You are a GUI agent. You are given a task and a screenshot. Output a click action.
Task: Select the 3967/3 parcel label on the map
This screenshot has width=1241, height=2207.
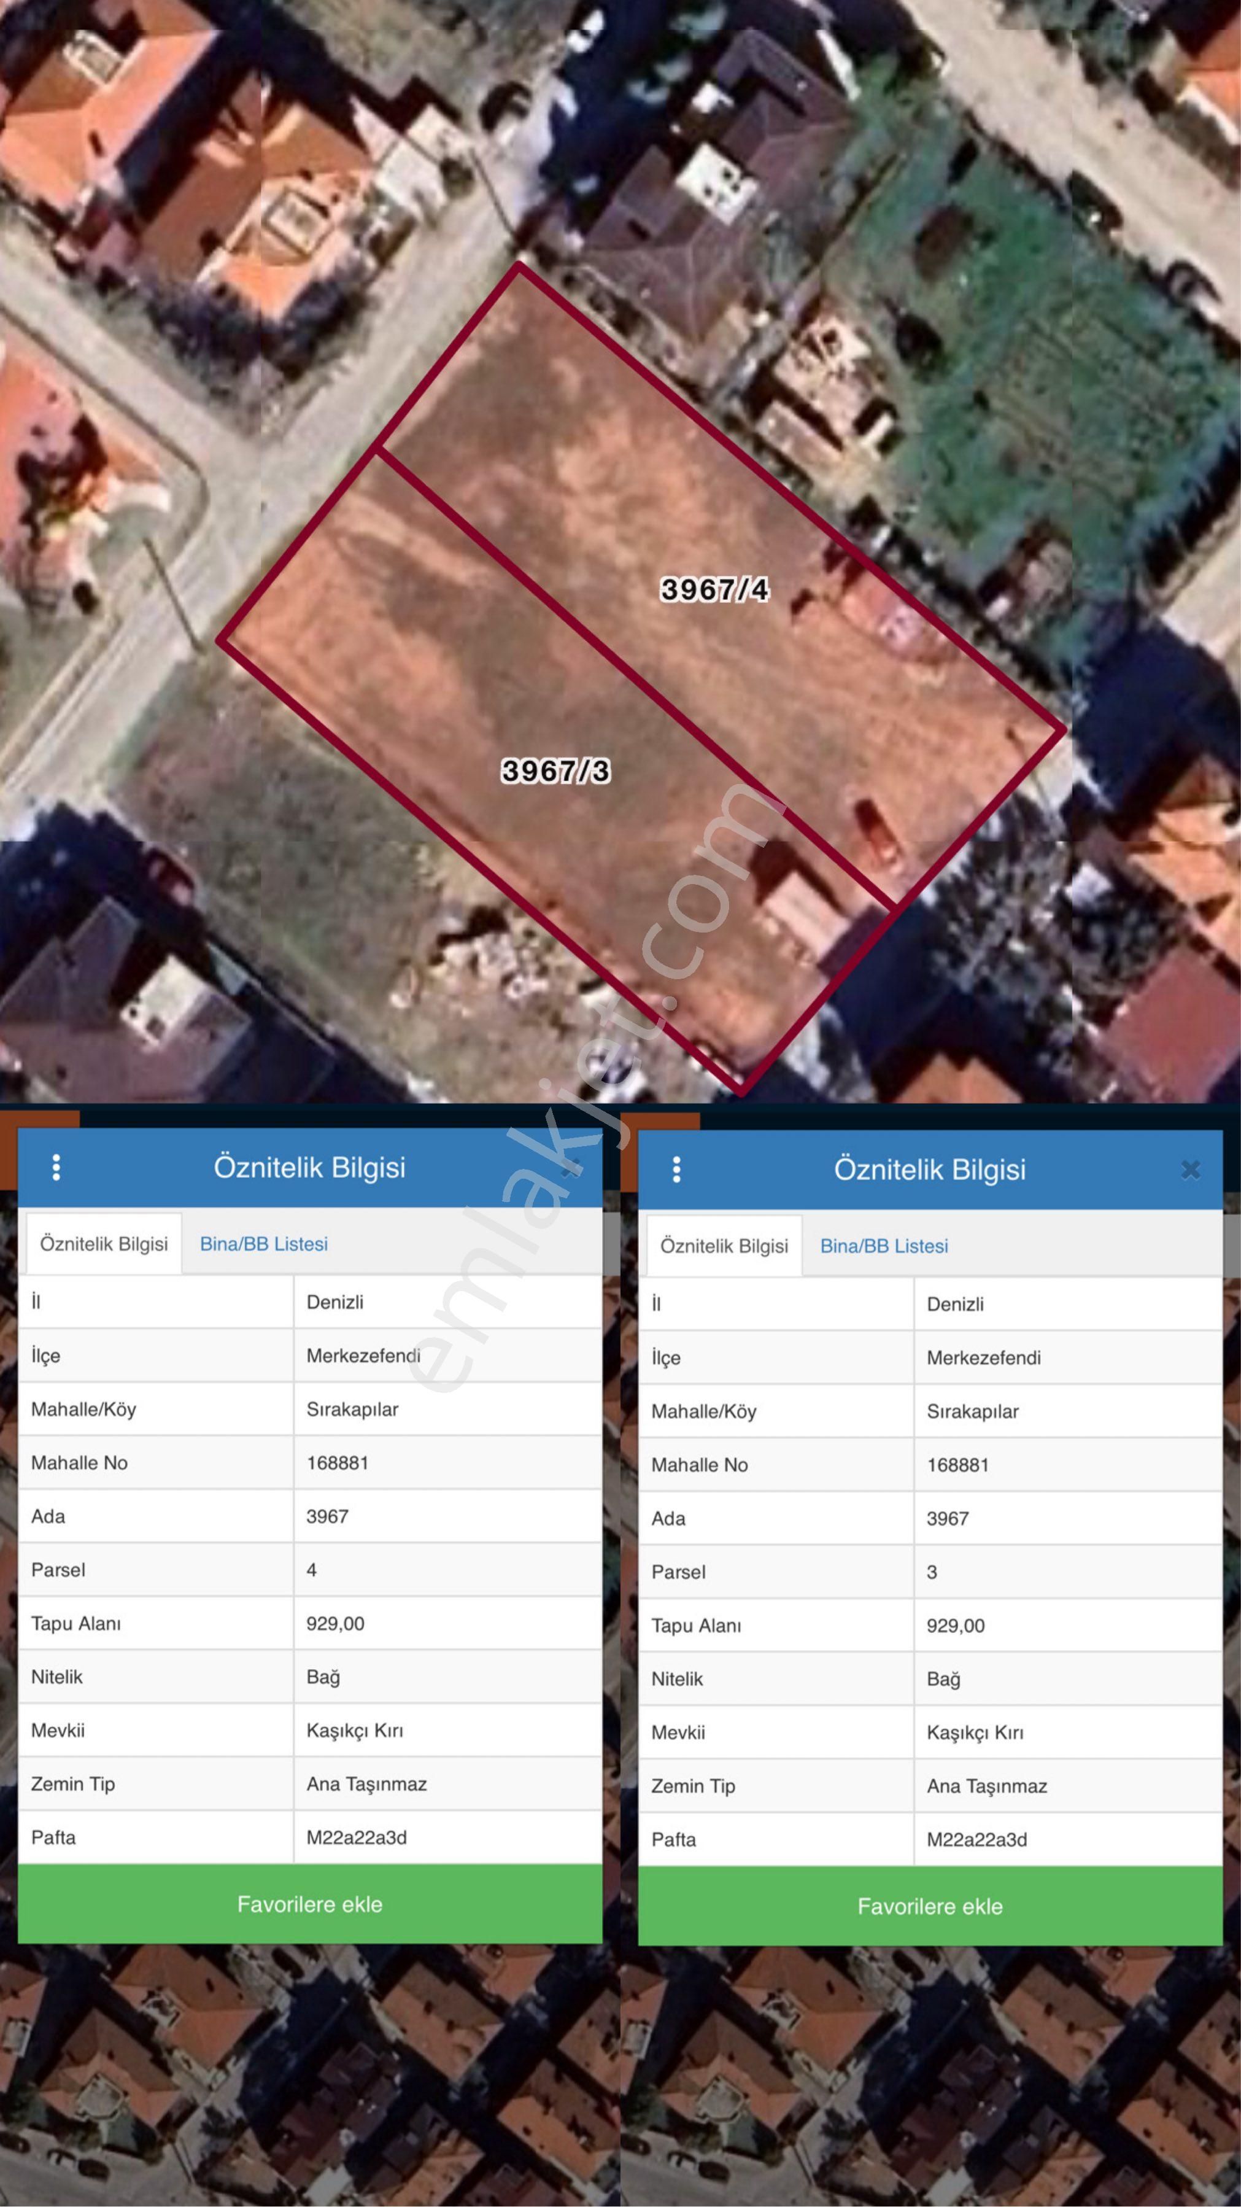[556, 771]
